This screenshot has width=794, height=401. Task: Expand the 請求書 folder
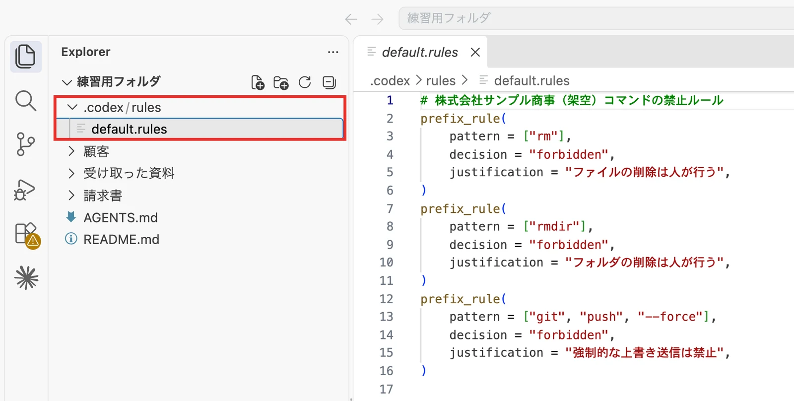pos(71,195)
